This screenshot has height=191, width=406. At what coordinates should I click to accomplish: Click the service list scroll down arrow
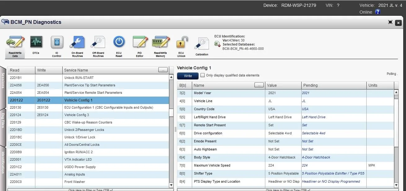171,185
